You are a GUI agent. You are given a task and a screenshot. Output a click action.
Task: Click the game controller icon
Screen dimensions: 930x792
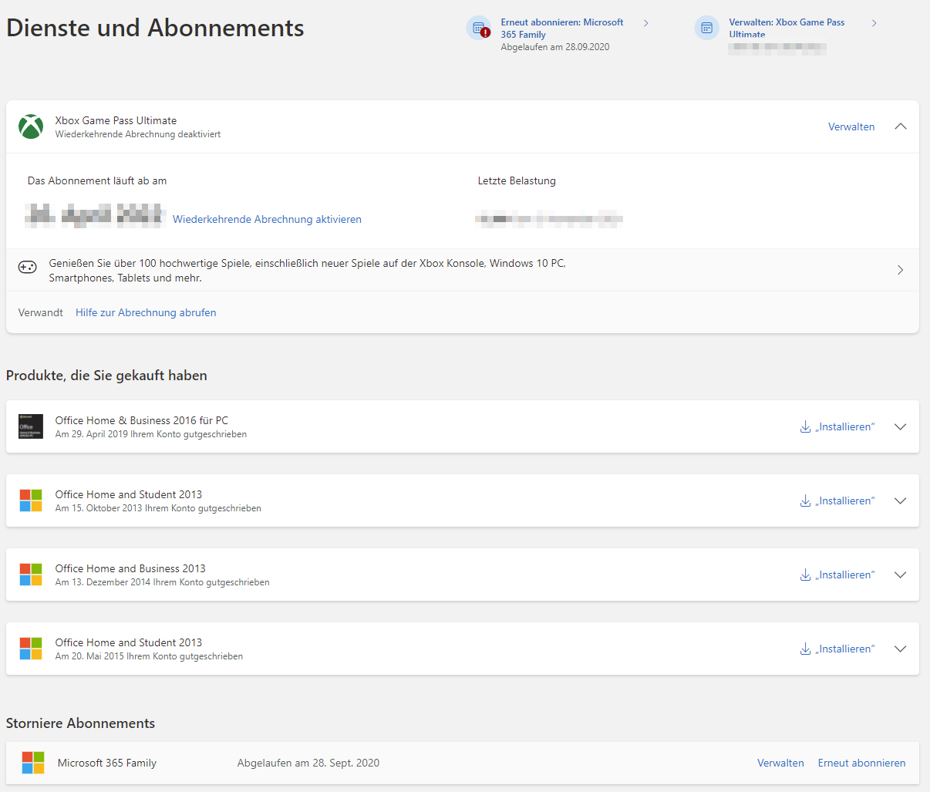point(28,268)
